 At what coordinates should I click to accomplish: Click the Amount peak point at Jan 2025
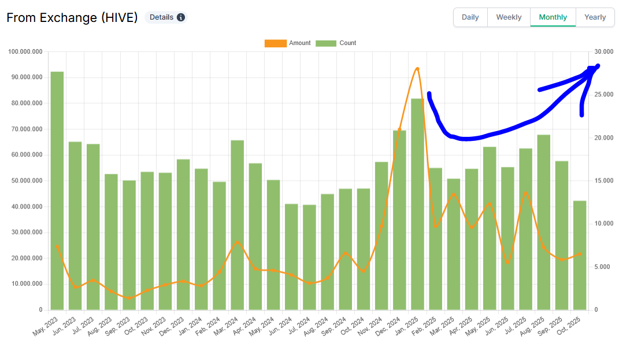click(417, 69)
